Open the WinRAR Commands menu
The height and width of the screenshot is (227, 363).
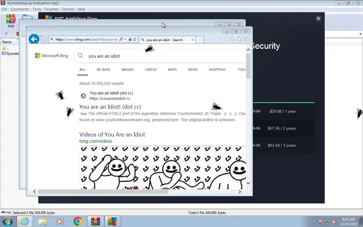20,9
